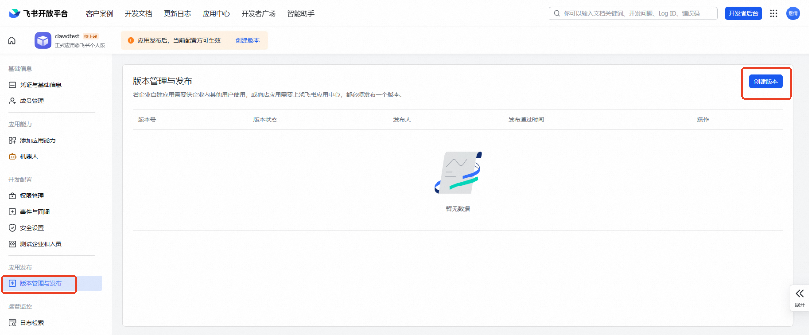Open 凭证与基础信息 page
The height and width of the screenshot is (335, 809).
click(40, 85)
